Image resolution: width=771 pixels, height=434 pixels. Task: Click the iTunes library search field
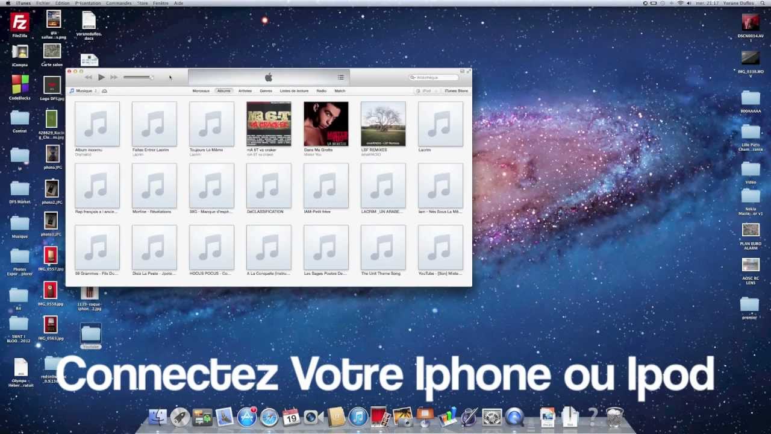coord(434,77)
